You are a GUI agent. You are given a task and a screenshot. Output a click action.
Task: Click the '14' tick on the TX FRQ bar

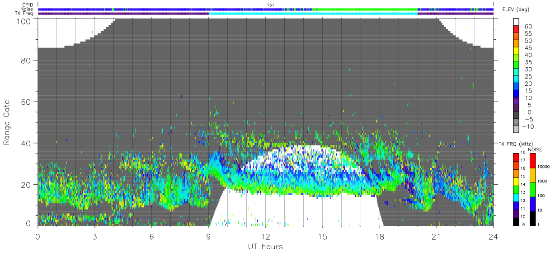click(524, 185)
